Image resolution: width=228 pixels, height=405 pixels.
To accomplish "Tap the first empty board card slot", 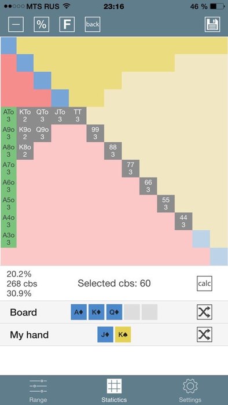I will point(132,312).
